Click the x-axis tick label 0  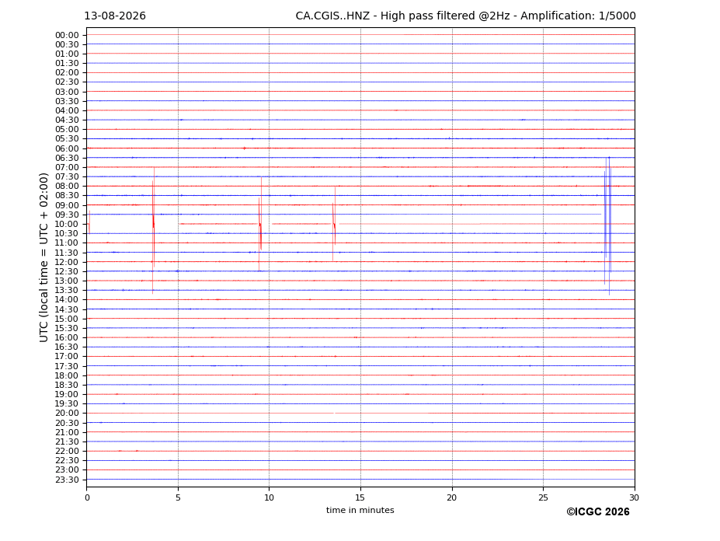87,497
